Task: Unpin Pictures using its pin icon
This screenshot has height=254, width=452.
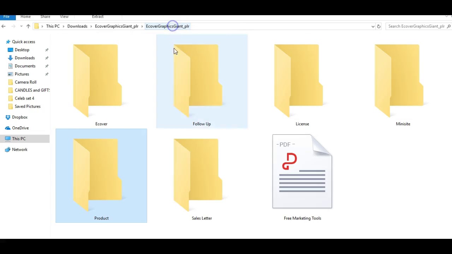Action: (x=47, y=74)
